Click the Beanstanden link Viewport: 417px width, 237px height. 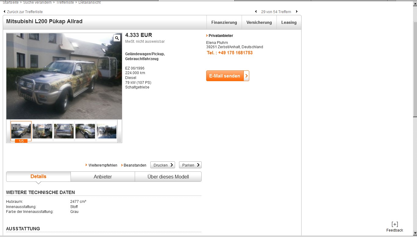pyautogui.click(x=135, y=165)
